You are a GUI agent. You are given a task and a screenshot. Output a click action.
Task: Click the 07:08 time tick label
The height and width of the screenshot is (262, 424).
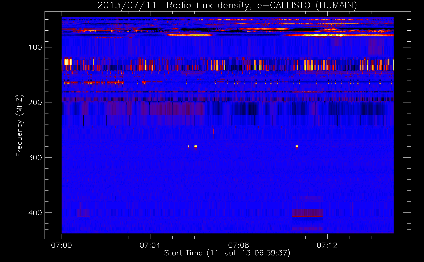(x=238, y=245)
